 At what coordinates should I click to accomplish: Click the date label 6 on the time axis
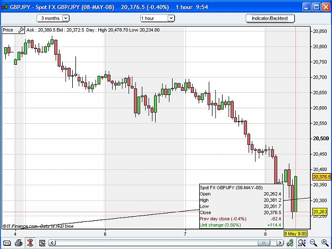point(105,234)
